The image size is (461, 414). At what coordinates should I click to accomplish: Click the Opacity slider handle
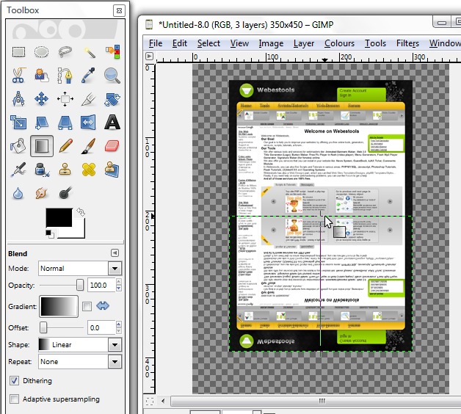(x=80, y=285)
